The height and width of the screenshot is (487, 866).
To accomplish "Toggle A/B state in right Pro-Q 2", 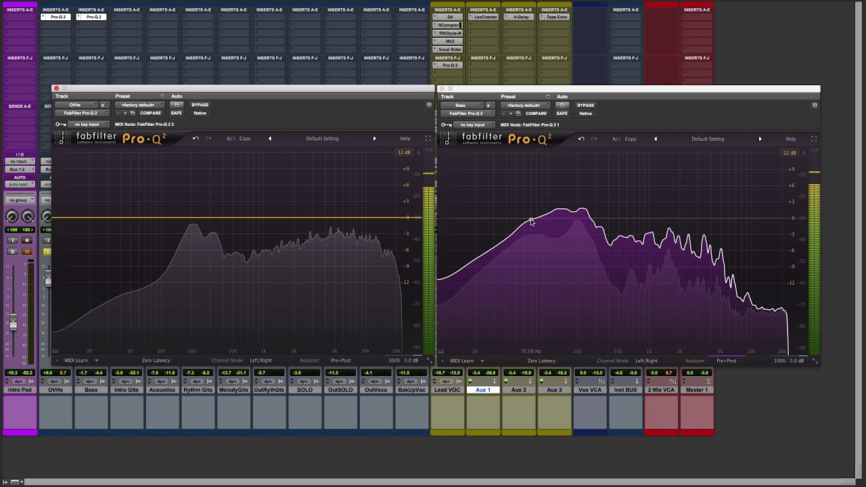I will [x=616, y=139].
